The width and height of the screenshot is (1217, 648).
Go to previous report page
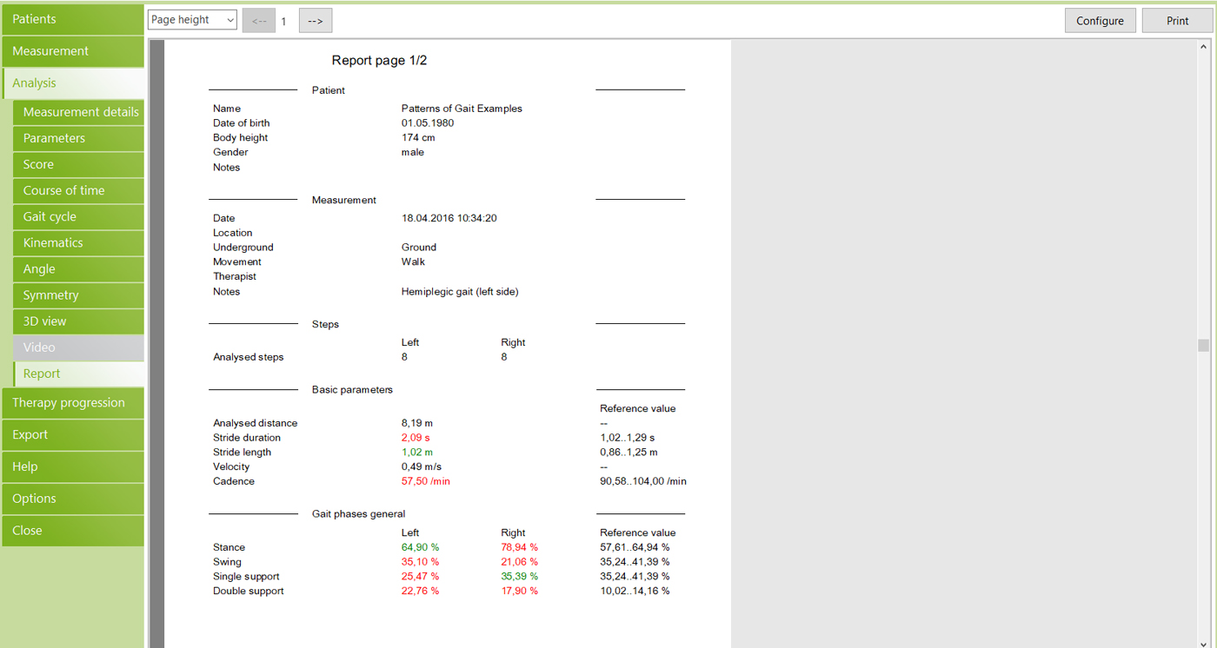[259, 21]
